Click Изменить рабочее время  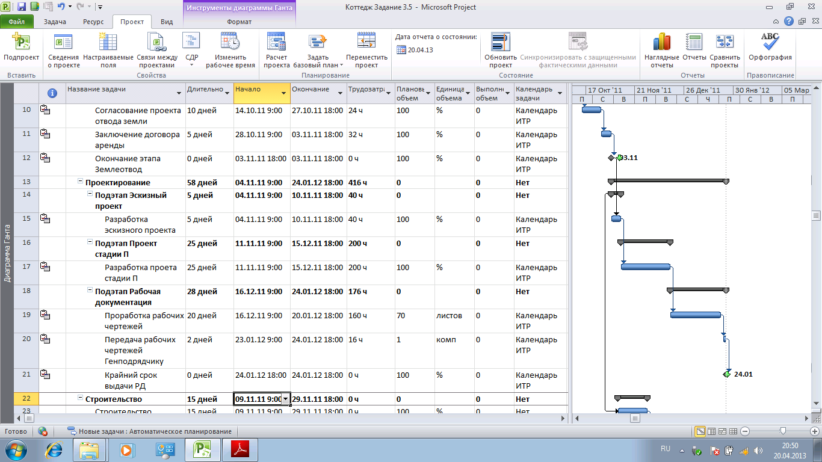[230, 51]
